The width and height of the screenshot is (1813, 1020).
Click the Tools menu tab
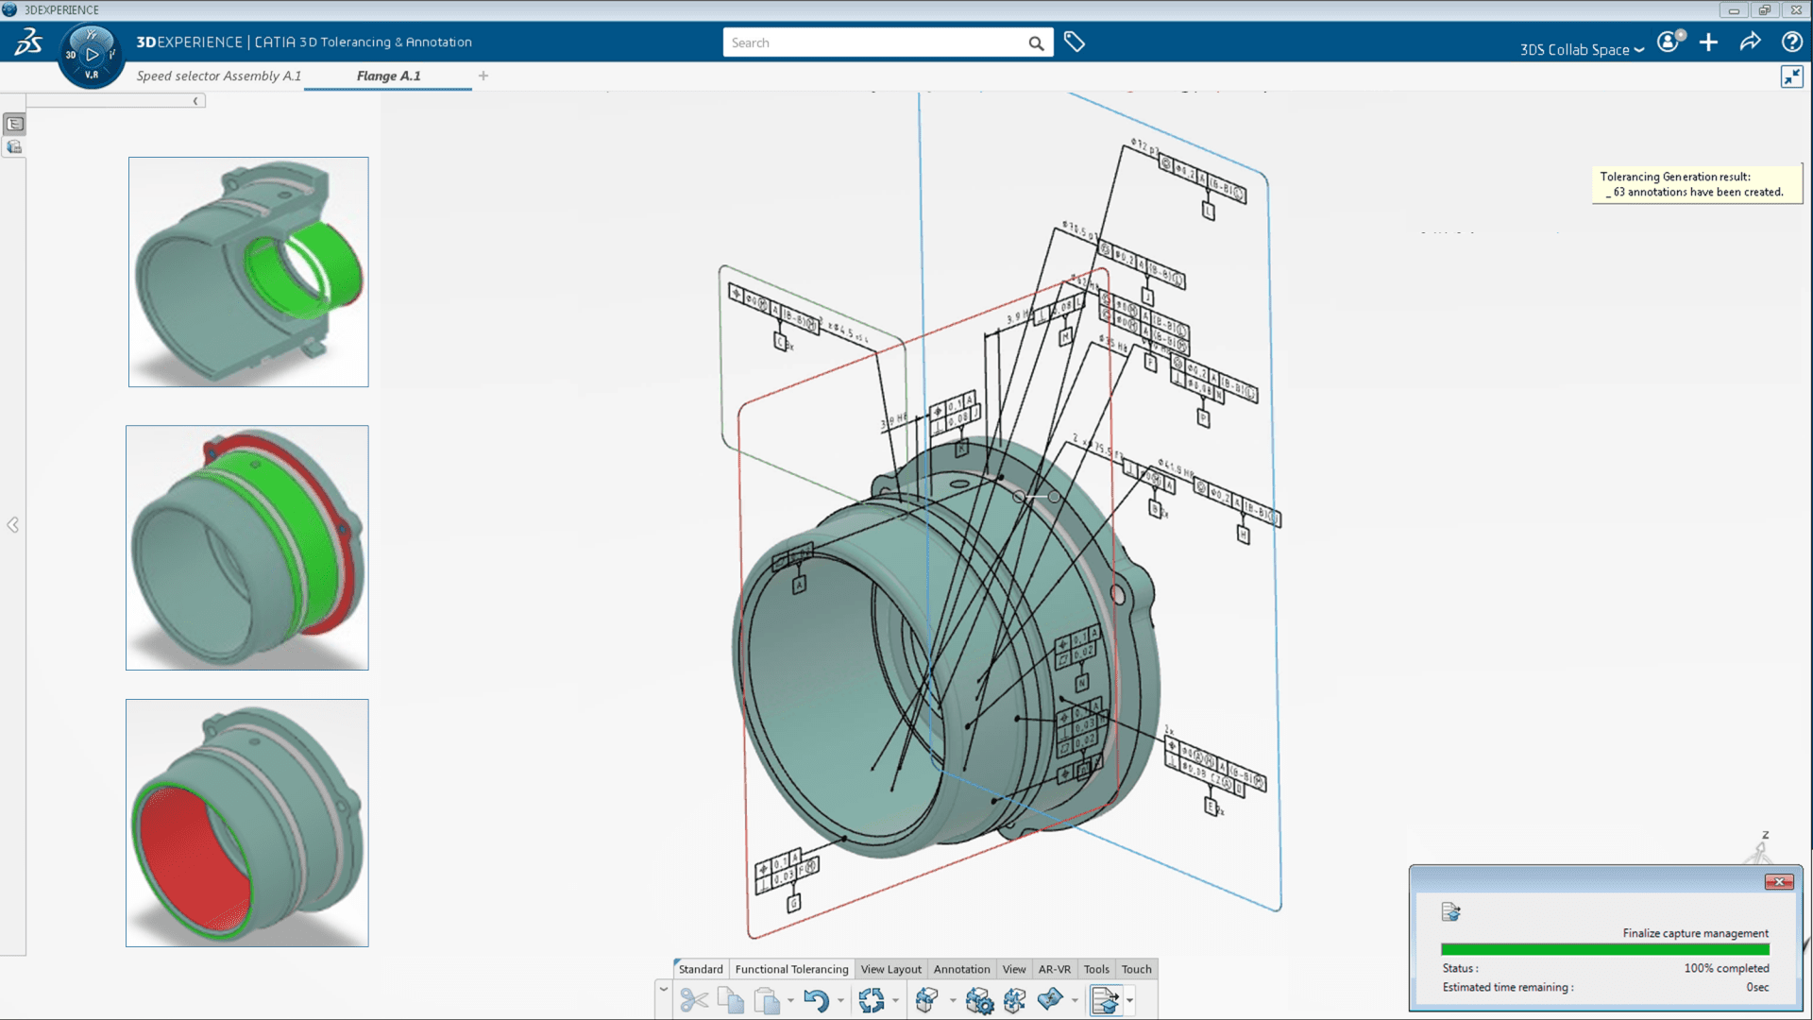point(1094,969)
